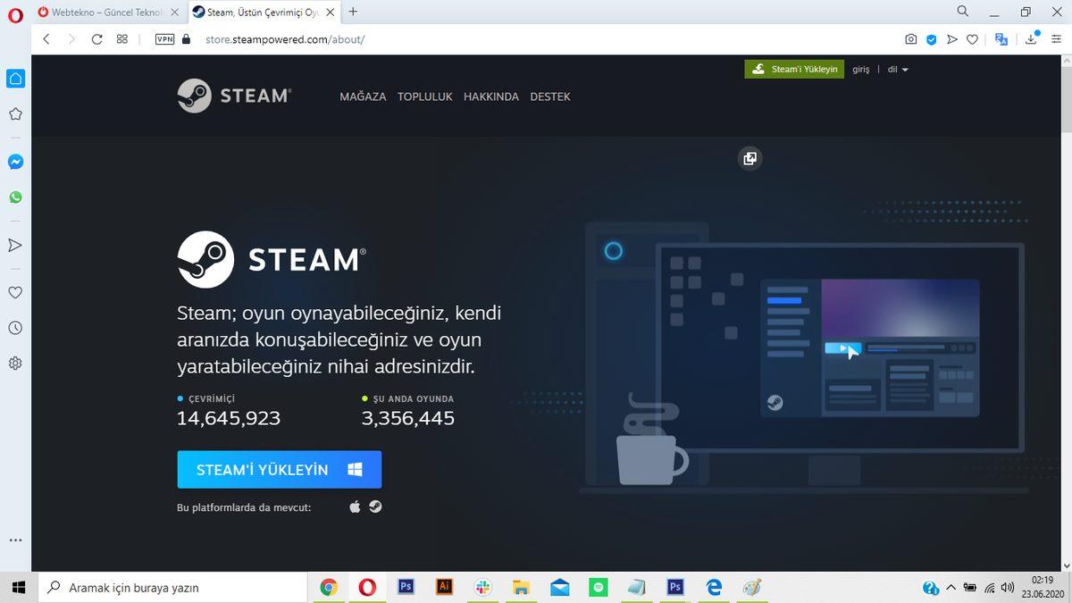The image size is (1072, 603).
Task: Expand the sidebar options via the ellipsis
Action: pos(14,540)
